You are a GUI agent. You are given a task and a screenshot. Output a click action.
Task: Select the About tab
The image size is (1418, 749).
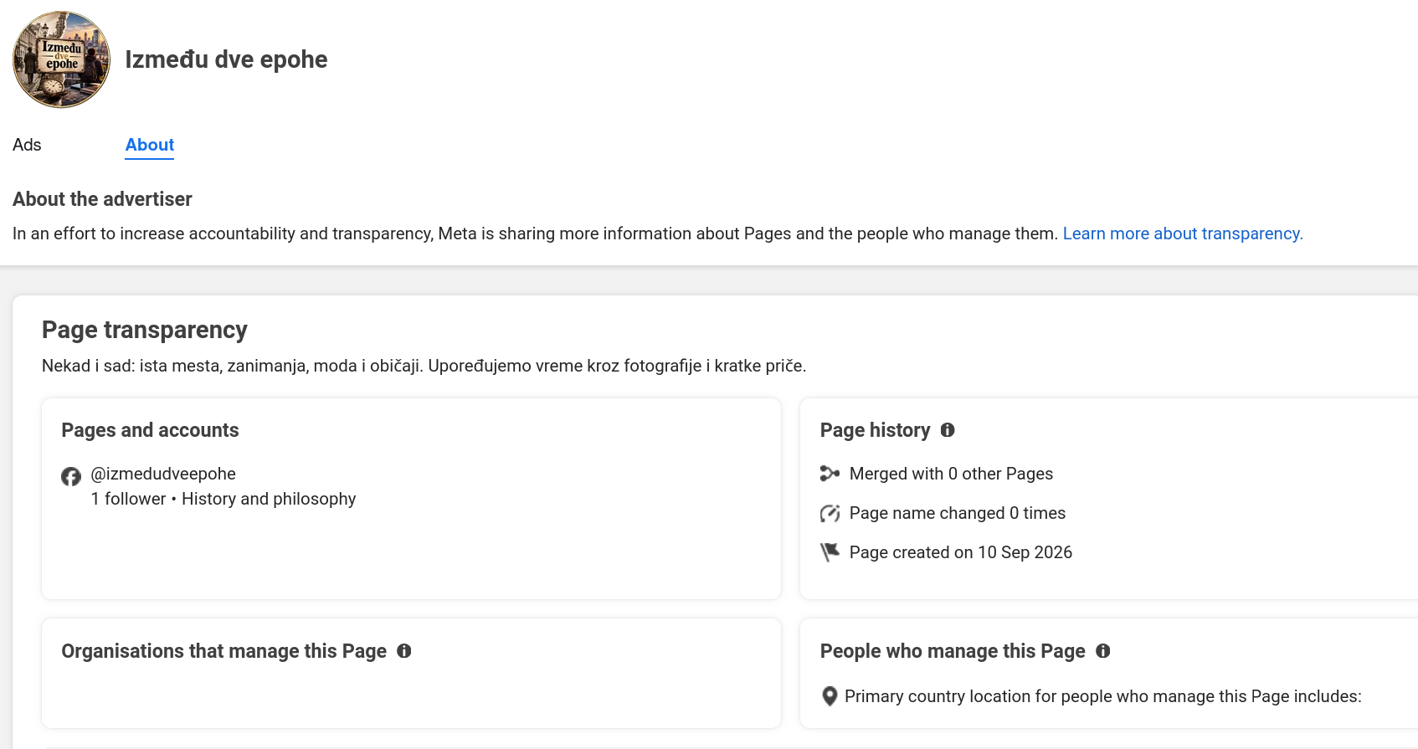click(x=150, y=145)
